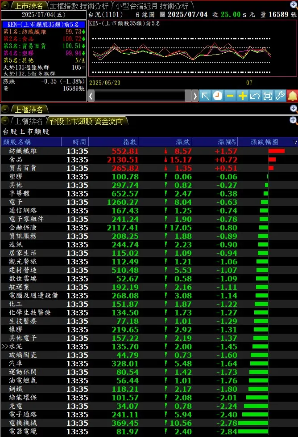Open chart settings with the wrench icon
Viewport: 298px width, 437px height.
tap(280, 96)
